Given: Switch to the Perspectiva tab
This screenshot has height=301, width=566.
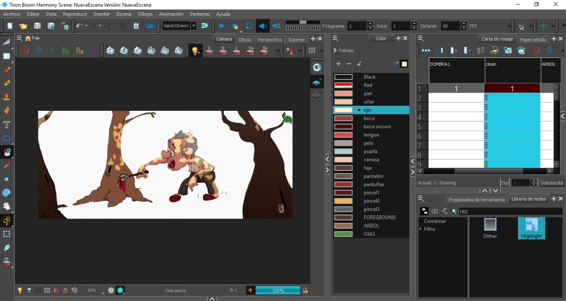Looking at the screenshot, I should pyautogui.click(x=270, y=39).
